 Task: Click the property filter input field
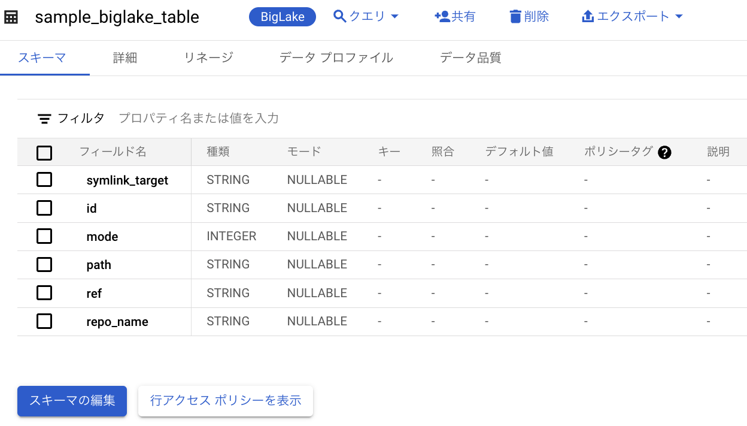coord(198,118)
